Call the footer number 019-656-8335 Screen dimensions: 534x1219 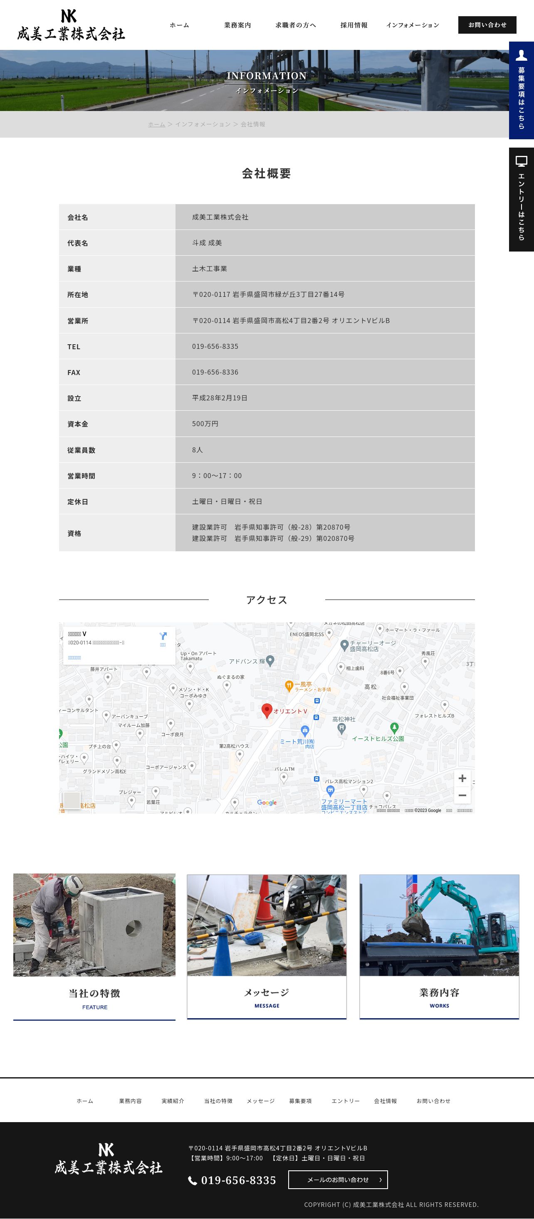click(x=239, y=1180)
